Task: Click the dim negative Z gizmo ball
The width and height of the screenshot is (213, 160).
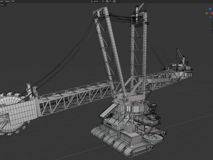Action: click(x=210, y=17)
